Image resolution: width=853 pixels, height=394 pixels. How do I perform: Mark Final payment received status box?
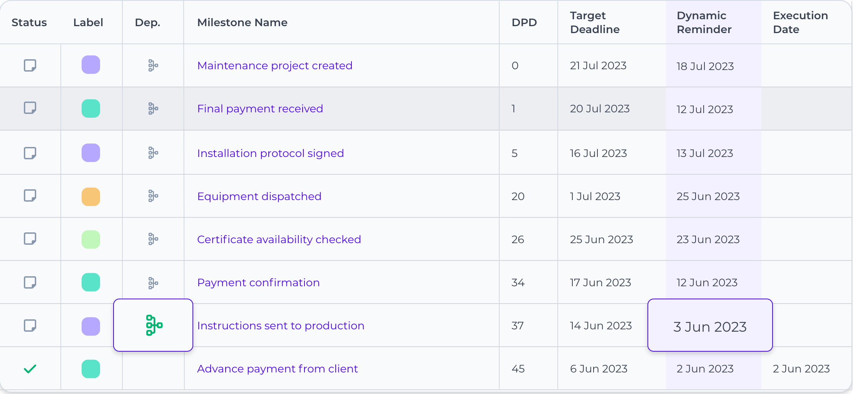30,108
